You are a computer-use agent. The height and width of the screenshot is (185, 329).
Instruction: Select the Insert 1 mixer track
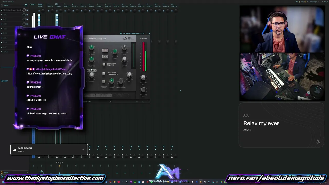click(x=50, y=5)
